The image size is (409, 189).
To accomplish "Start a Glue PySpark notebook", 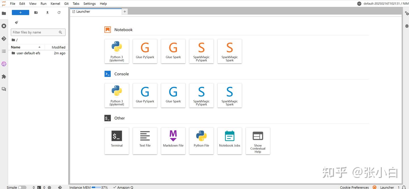I will (x=145, y=51).
